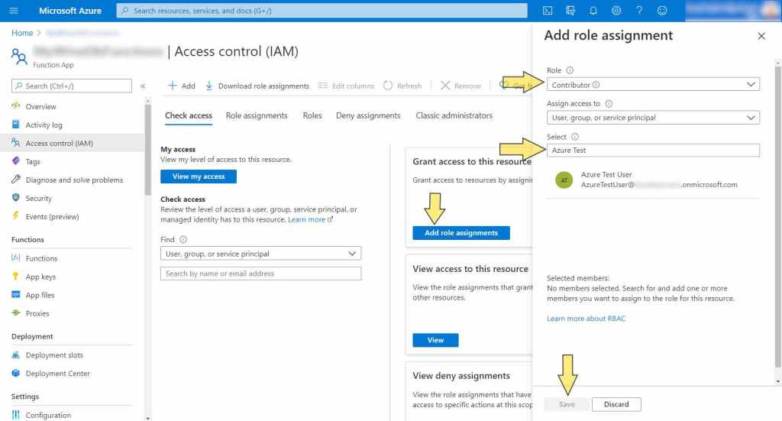Launch Cloud Shell from the top bar

pyautogui.click(x=547, y=11)
